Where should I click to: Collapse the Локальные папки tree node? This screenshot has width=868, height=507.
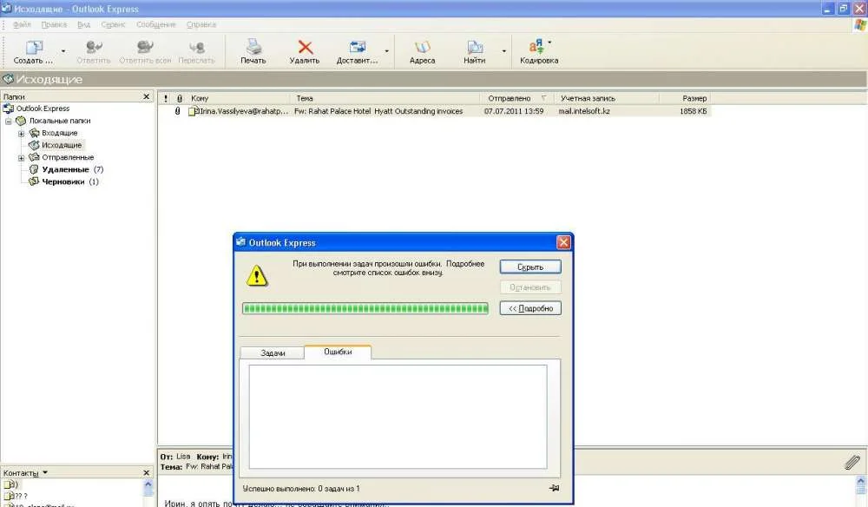click(9, 122)
